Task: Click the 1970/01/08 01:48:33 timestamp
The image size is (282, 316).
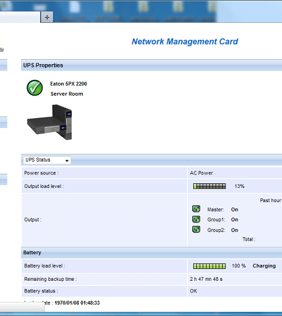Action: 77,303
